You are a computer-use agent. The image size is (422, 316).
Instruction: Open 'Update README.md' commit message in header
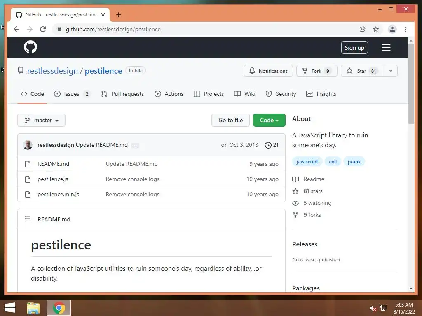102,145
